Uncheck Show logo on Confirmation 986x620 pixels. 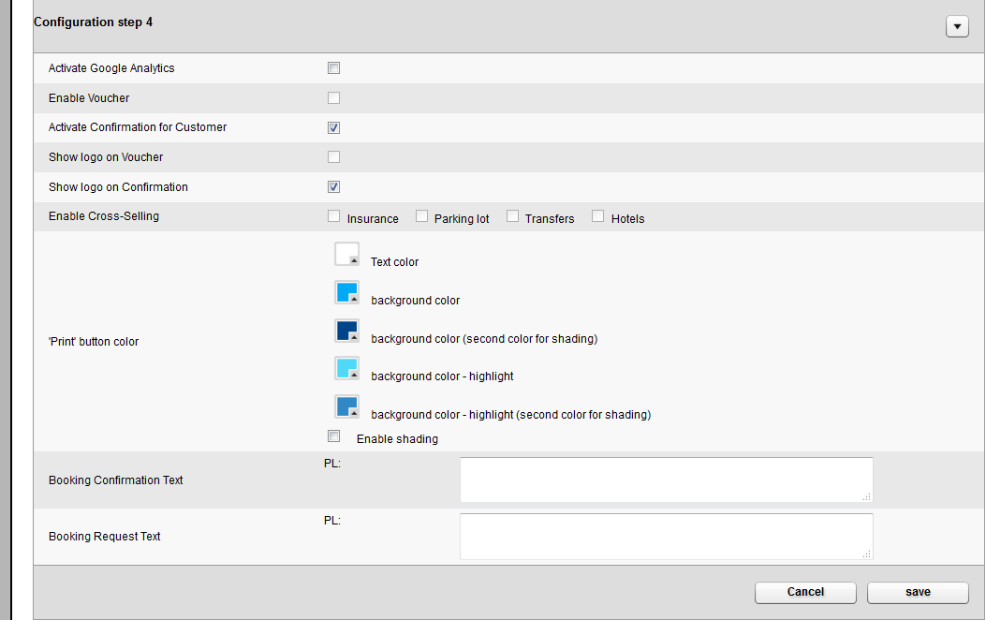click(x=334, y=186)
